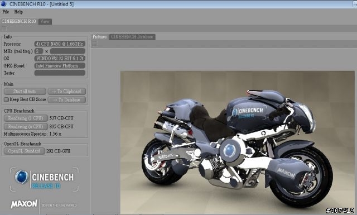This screenshot has width=357, height=215.
Task: Run the Rendering (x CPU) test
Action: coord(26,126)
